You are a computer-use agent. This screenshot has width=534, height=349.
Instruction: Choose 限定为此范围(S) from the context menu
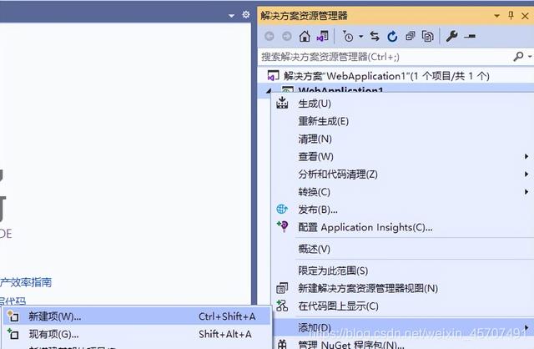(402, 271)
